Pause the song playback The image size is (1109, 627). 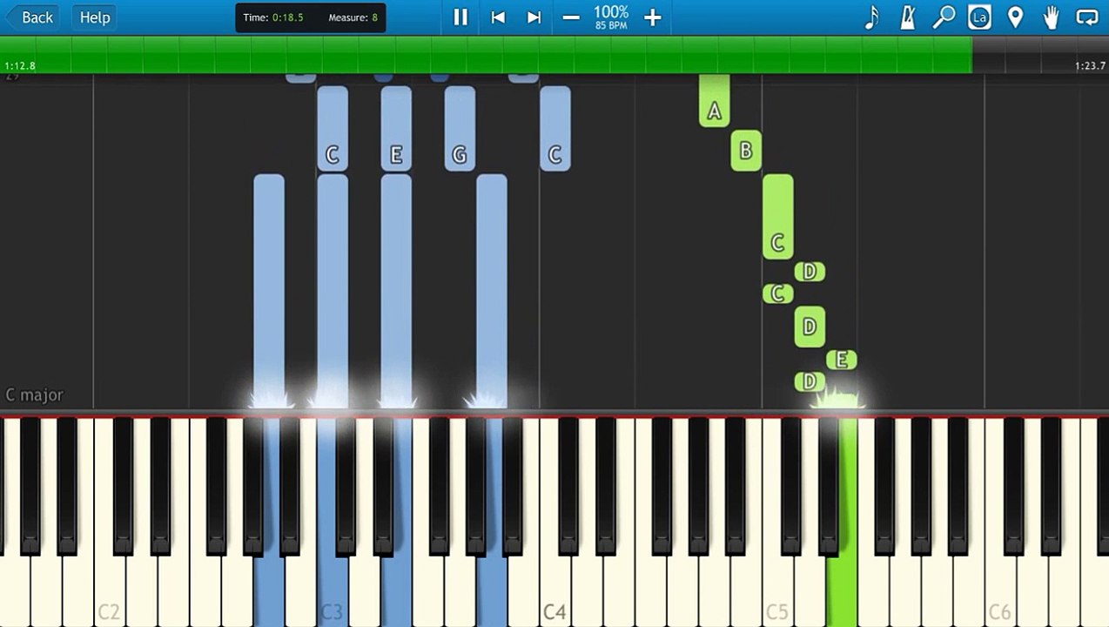pyautogui.click(x=460, y=17)
